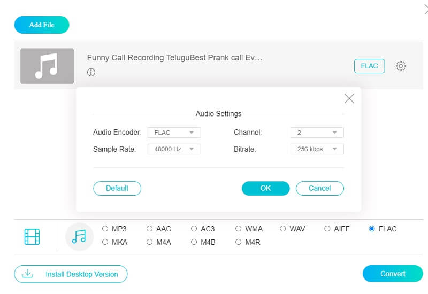Click the music file thumbnail
The image size is (428, 294).
coord(47,66)
